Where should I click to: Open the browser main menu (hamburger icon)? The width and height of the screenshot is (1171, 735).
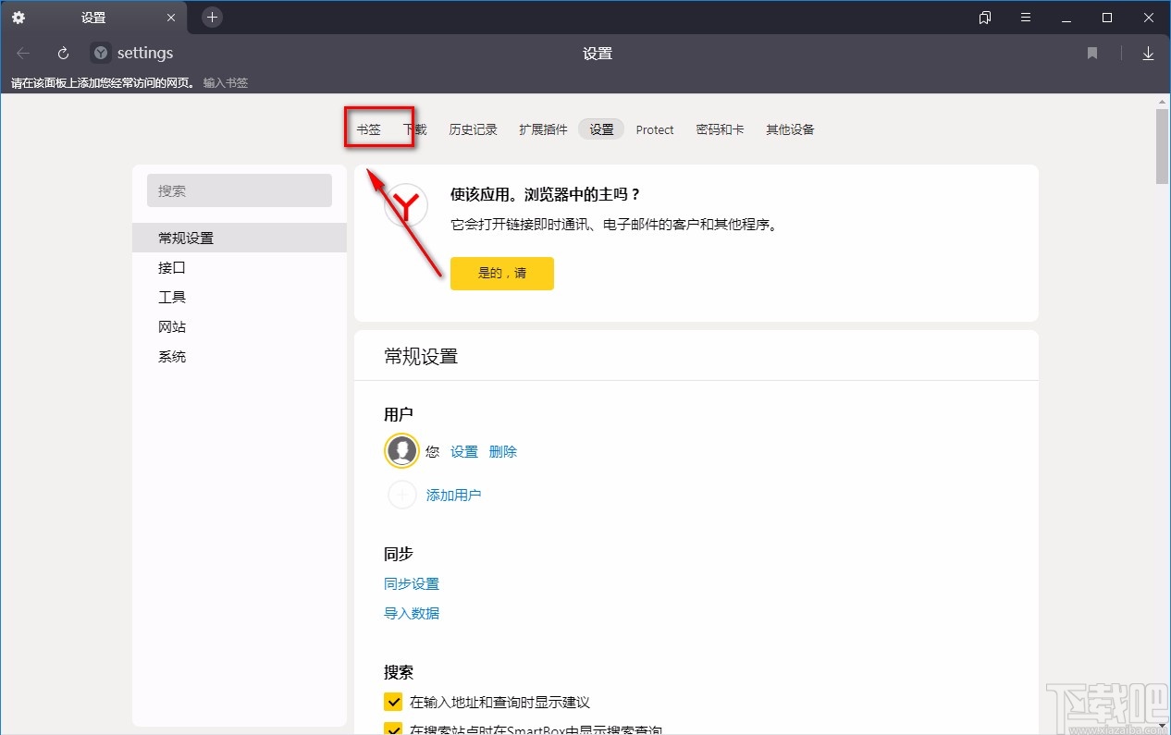tap(1025, 18)
